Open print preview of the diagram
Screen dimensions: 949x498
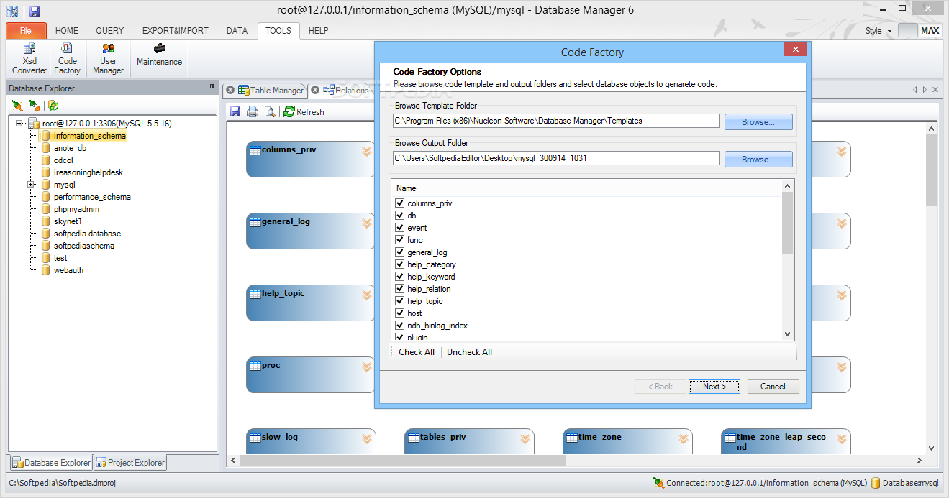(x=270, y=111)
